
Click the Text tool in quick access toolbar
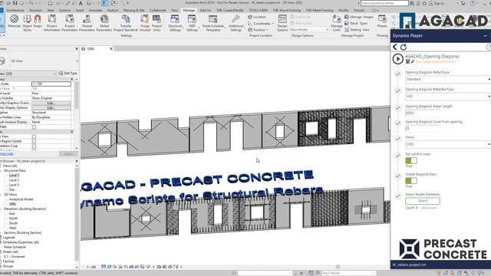click(81, 3)
